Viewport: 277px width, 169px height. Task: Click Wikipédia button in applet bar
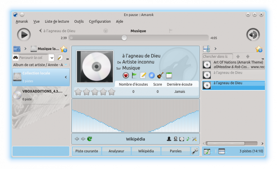click(x=146, y=151)
